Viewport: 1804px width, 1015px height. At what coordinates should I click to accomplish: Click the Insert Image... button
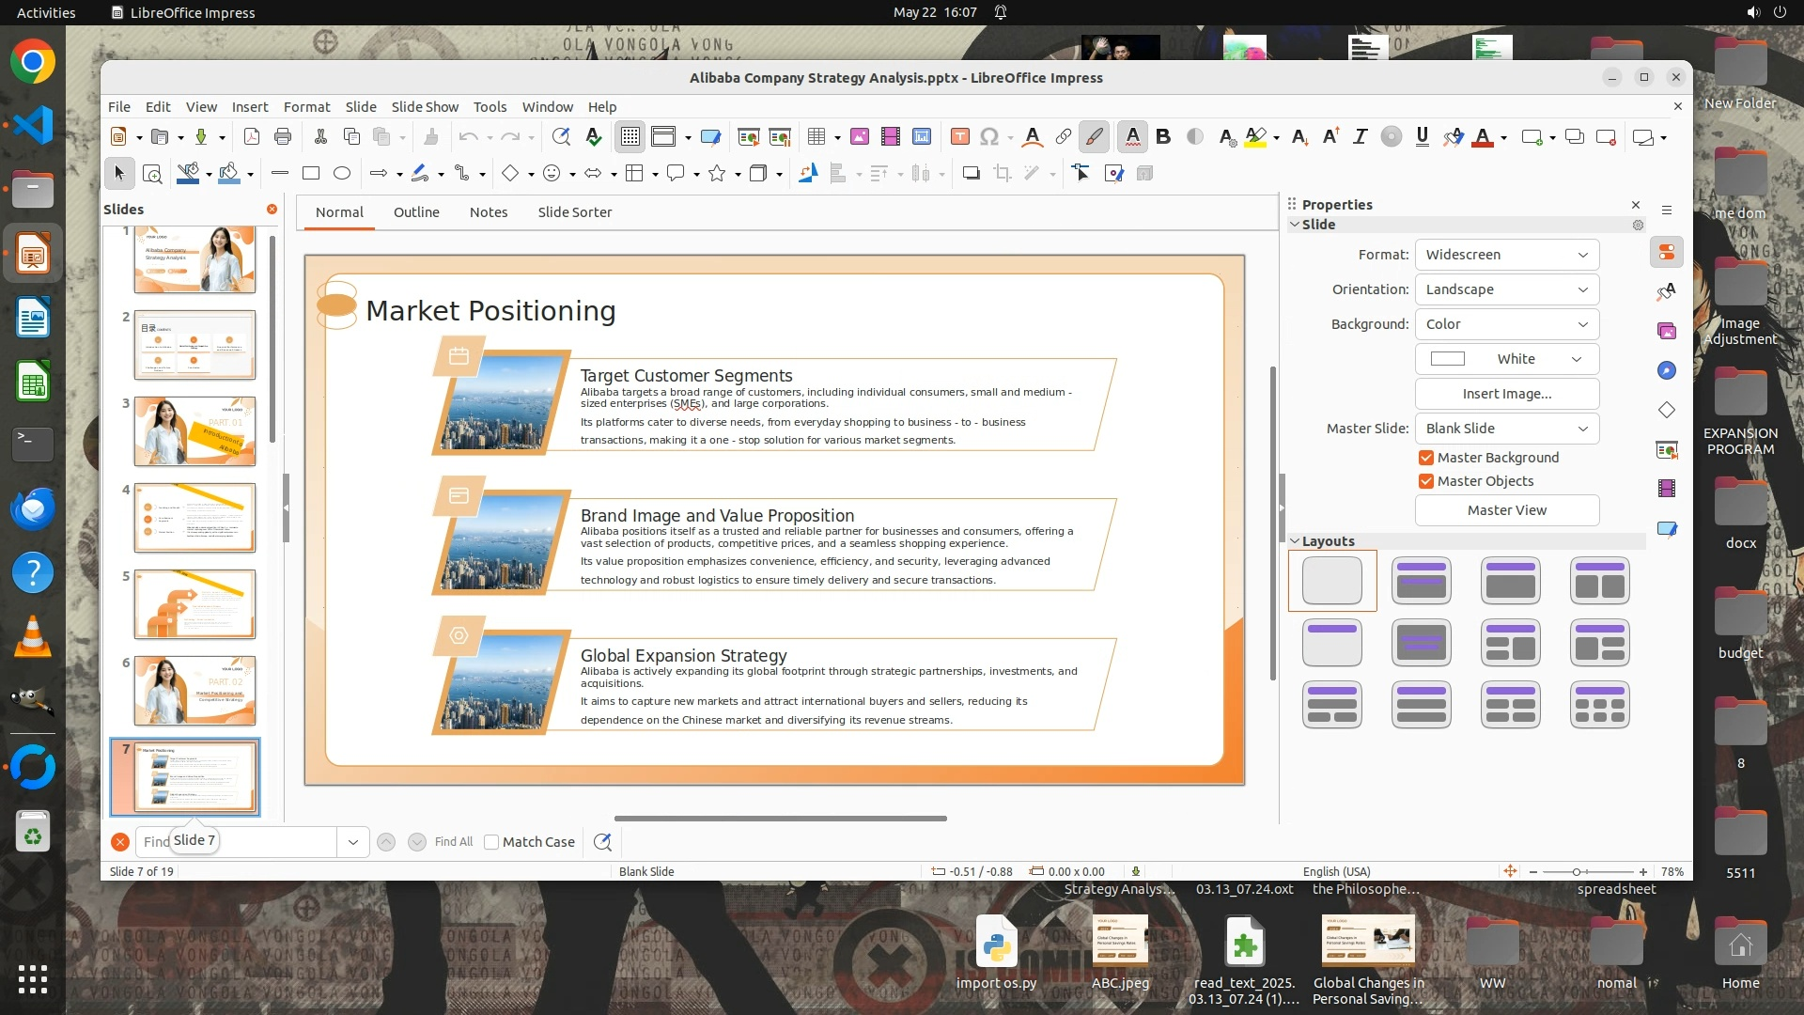click(x=1506, y=394)
